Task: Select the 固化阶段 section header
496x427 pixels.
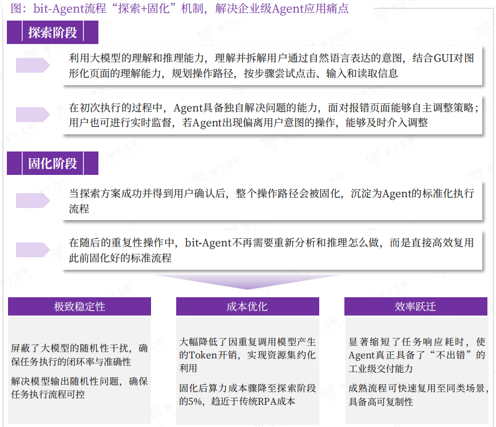Action: (53, 164)
